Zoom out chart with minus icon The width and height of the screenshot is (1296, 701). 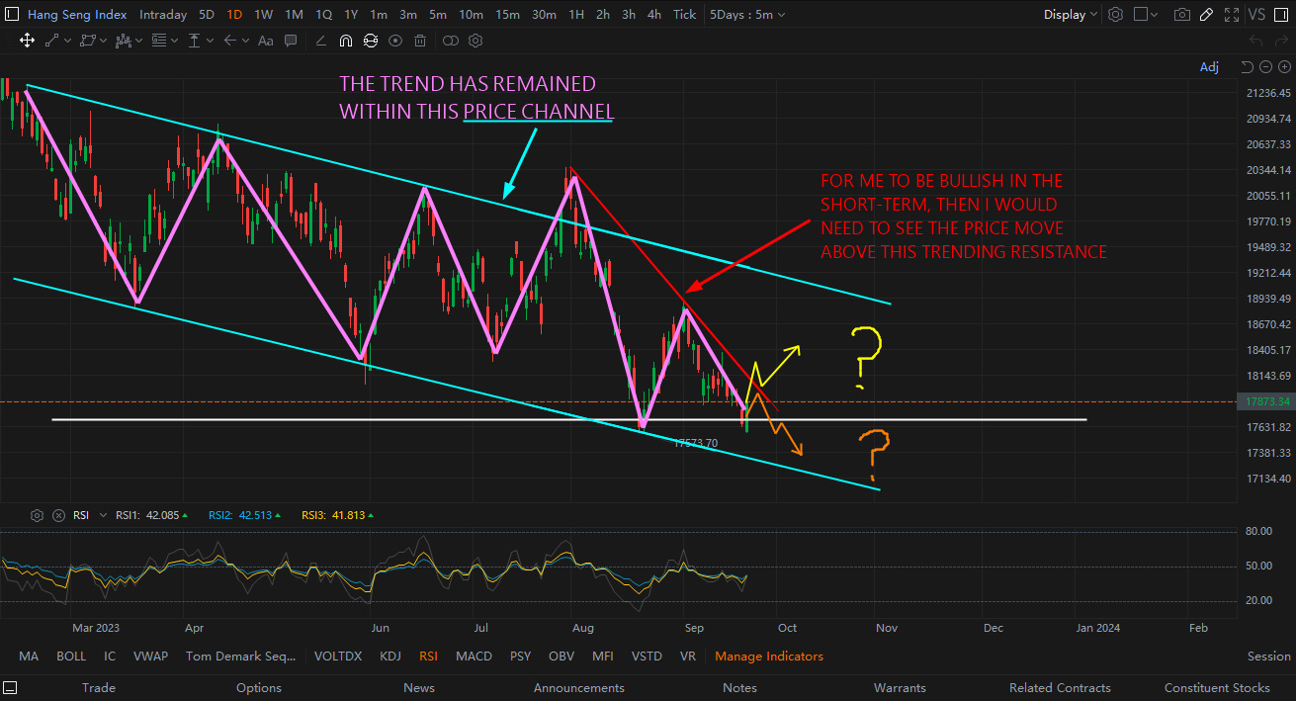pyautogui.click(x=1265, y=67)
